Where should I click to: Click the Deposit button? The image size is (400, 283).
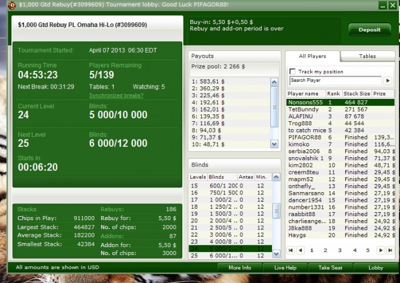point(370,30)
